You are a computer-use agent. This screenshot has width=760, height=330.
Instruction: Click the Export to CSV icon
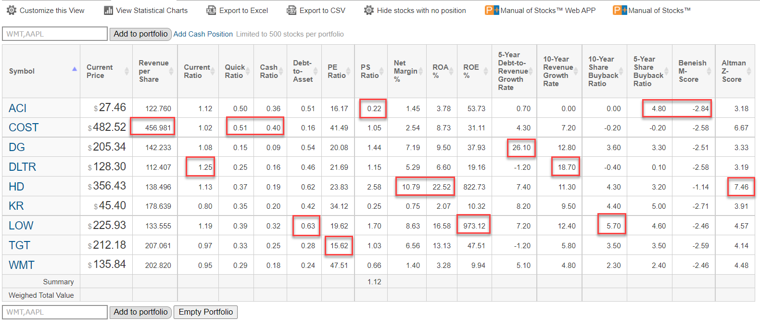coord(291,10)
